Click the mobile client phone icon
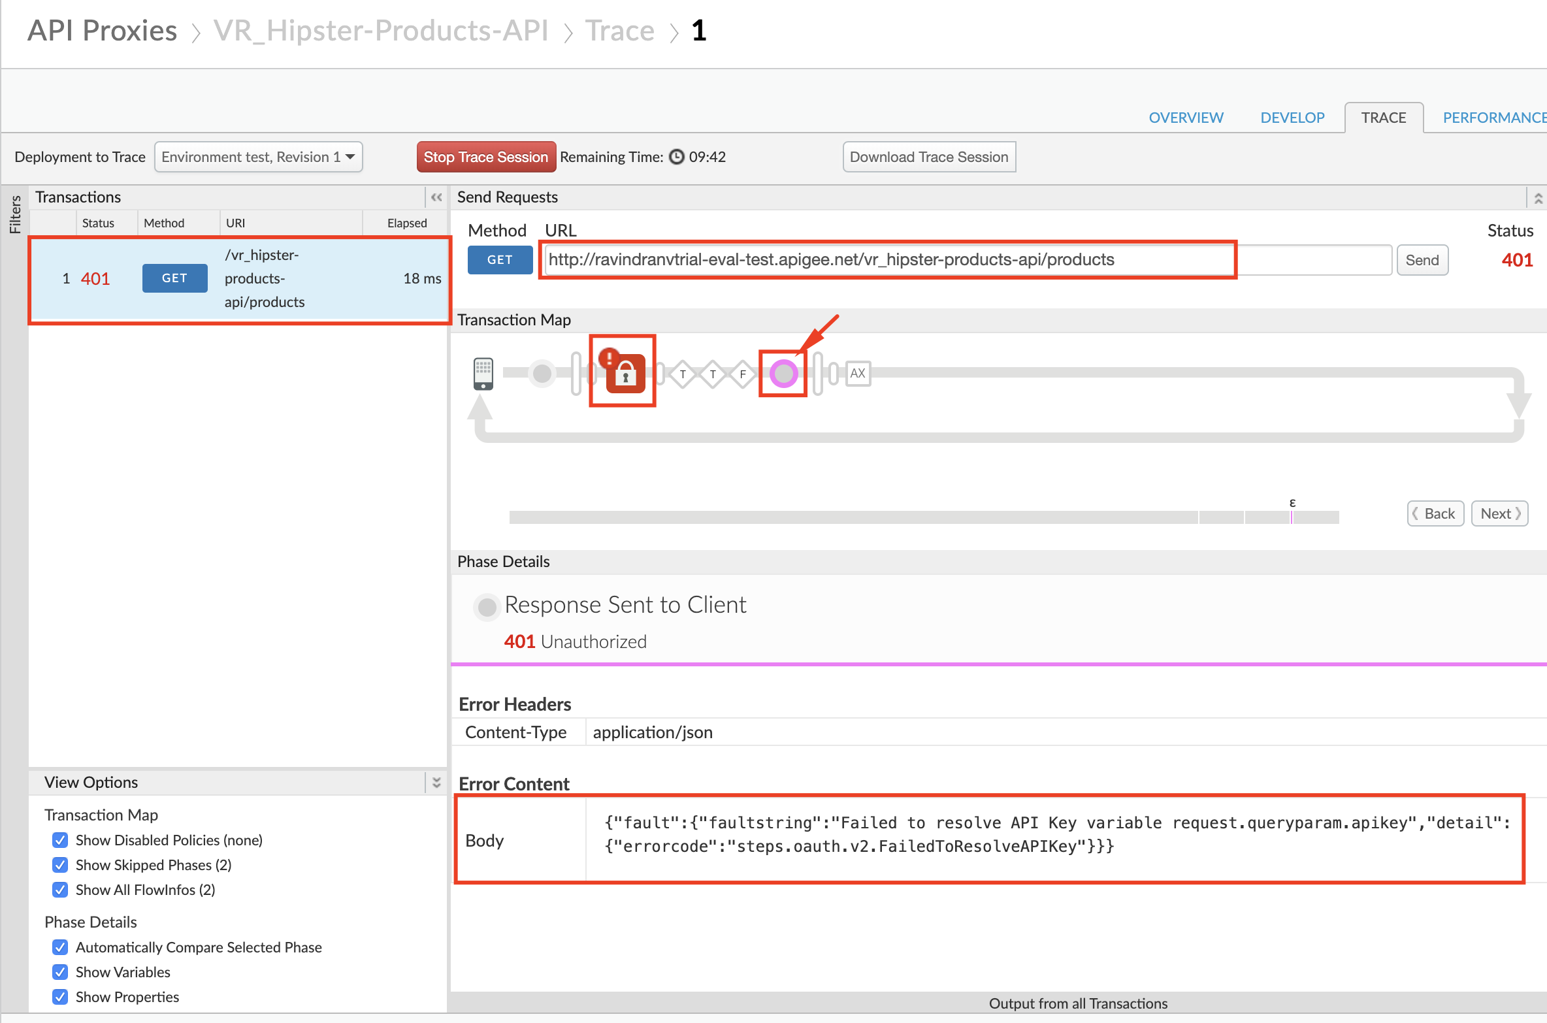Viewport: 1547px width, 1023px height. [483, 374]
